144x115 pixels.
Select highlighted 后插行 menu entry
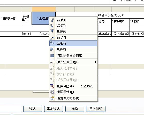coord(73,43)
